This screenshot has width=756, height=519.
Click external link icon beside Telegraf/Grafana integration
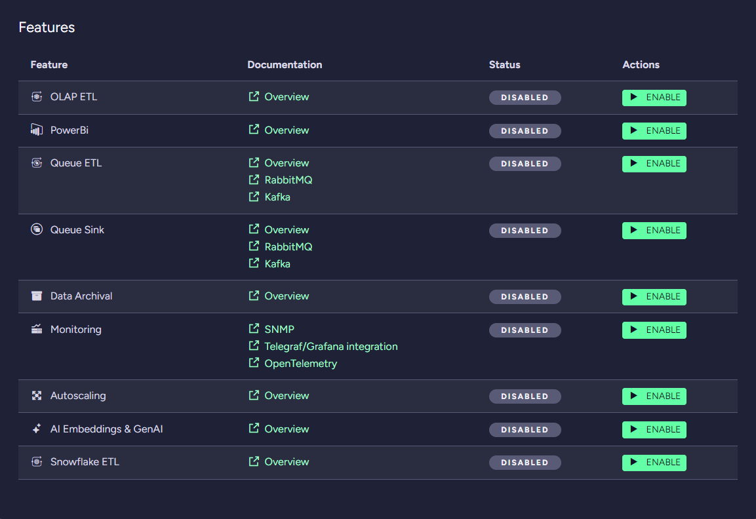(x=254, y=346)
